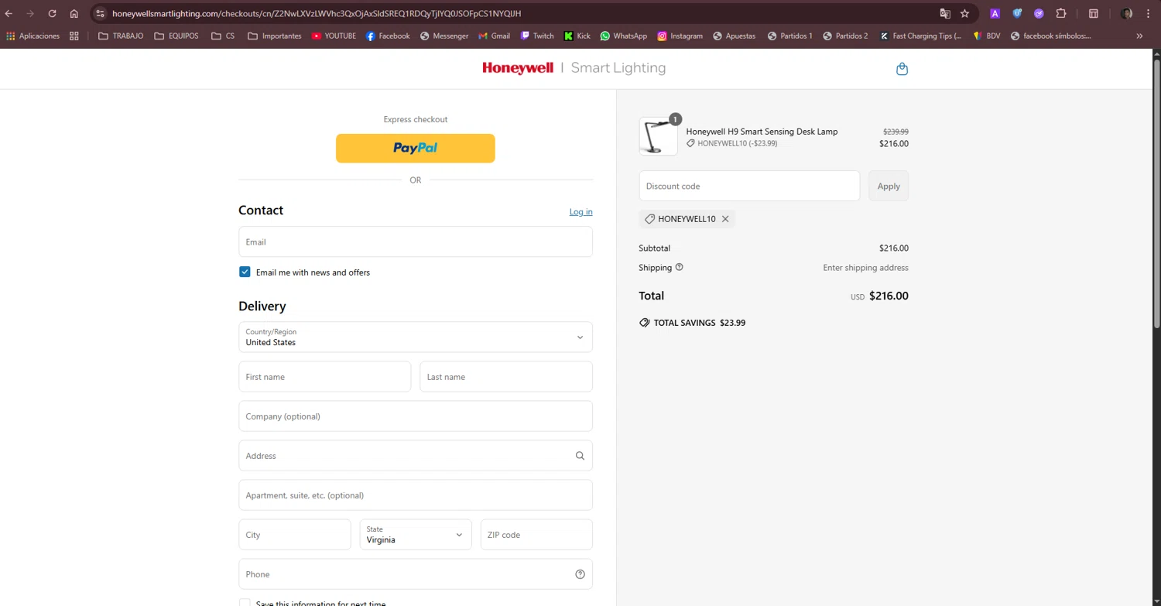The height and width of the screenshot is (606, 1161).
Task: Open the EQUIPOS bookmarks folder
Action: (x=176, y=36)
